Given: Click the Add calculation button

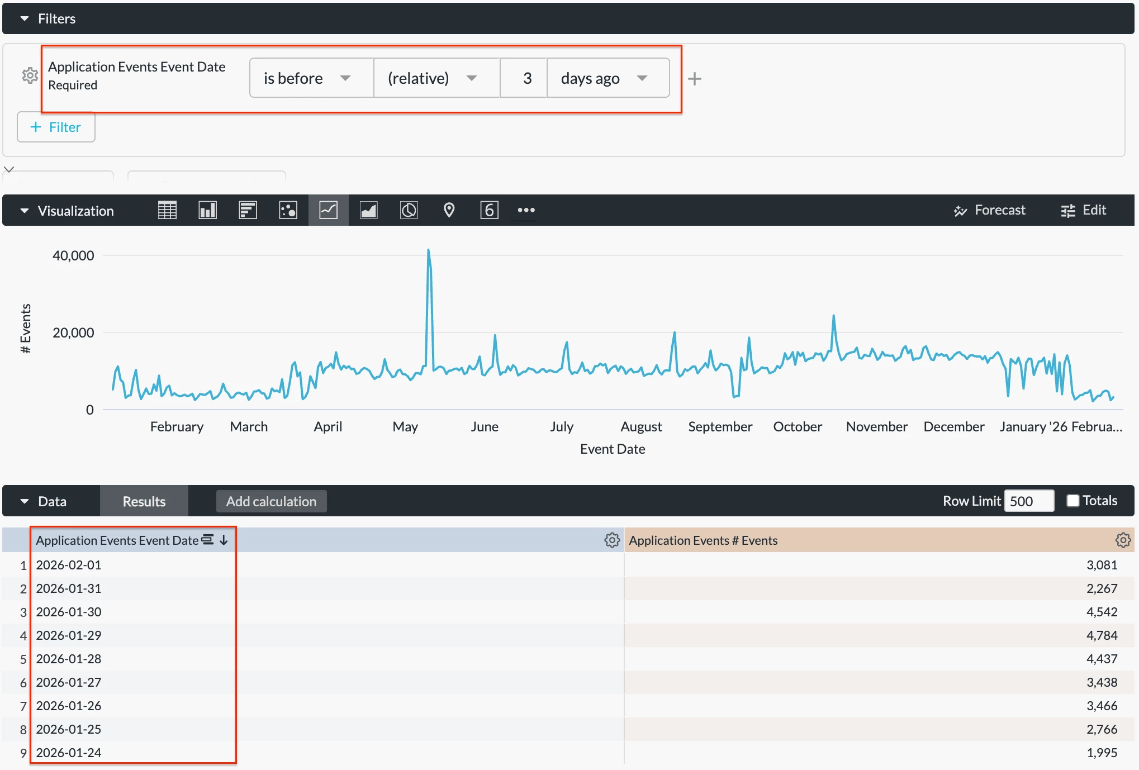Looking at the screenshot, I should [x=271, y=501].
